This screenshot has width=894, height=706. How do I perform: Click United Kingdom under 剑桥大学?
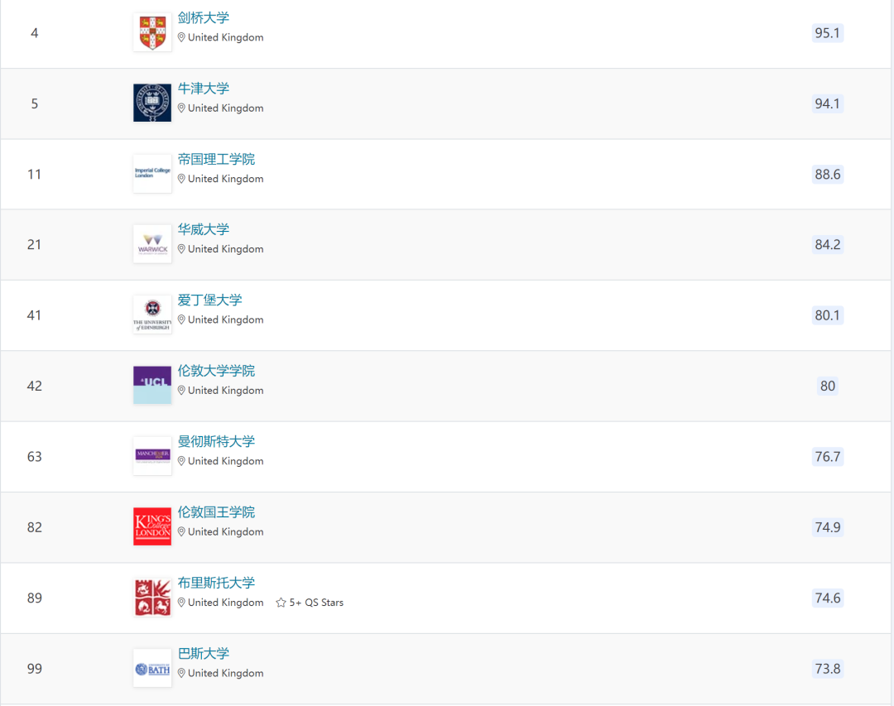click(226, 37)
